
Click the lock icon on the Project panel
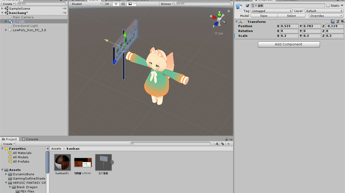226,139
